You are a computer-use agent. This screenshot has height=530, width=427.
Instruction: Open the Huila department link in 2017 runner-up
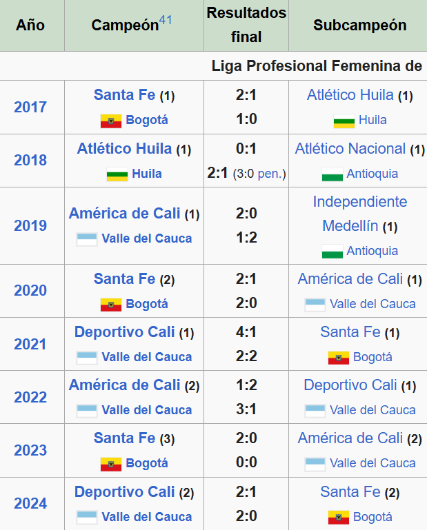(373, 120)
